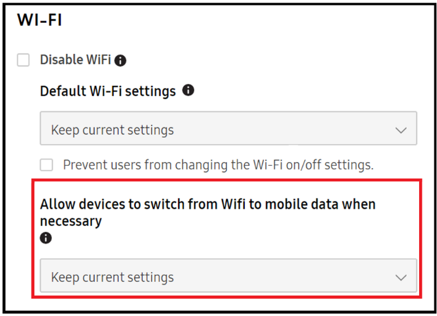Click empty middle area of Default Wi-Fi combo box
The image size is (437, 316).
tap(279, 128)
